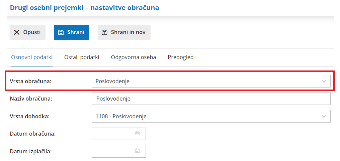Click the Opusti button label

32,32
